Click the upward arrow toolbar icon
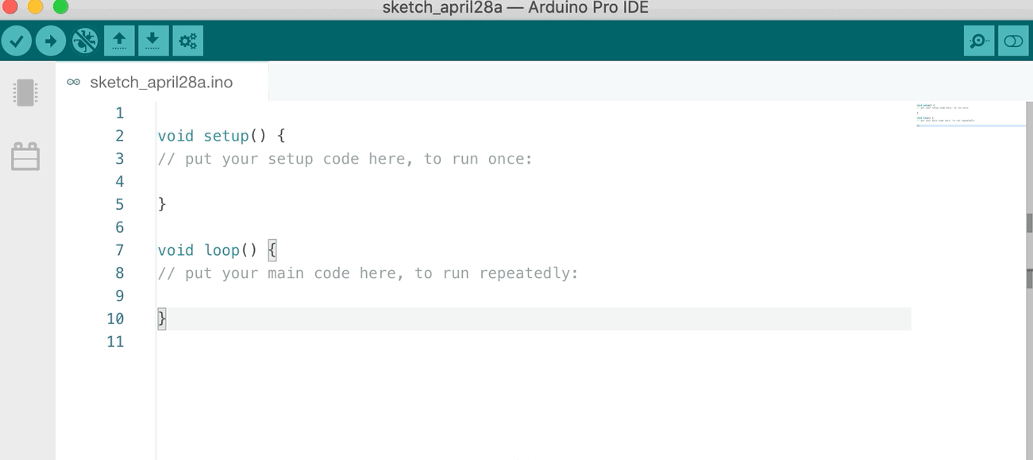The image size is (1033, 460). (x=119, y=41)
